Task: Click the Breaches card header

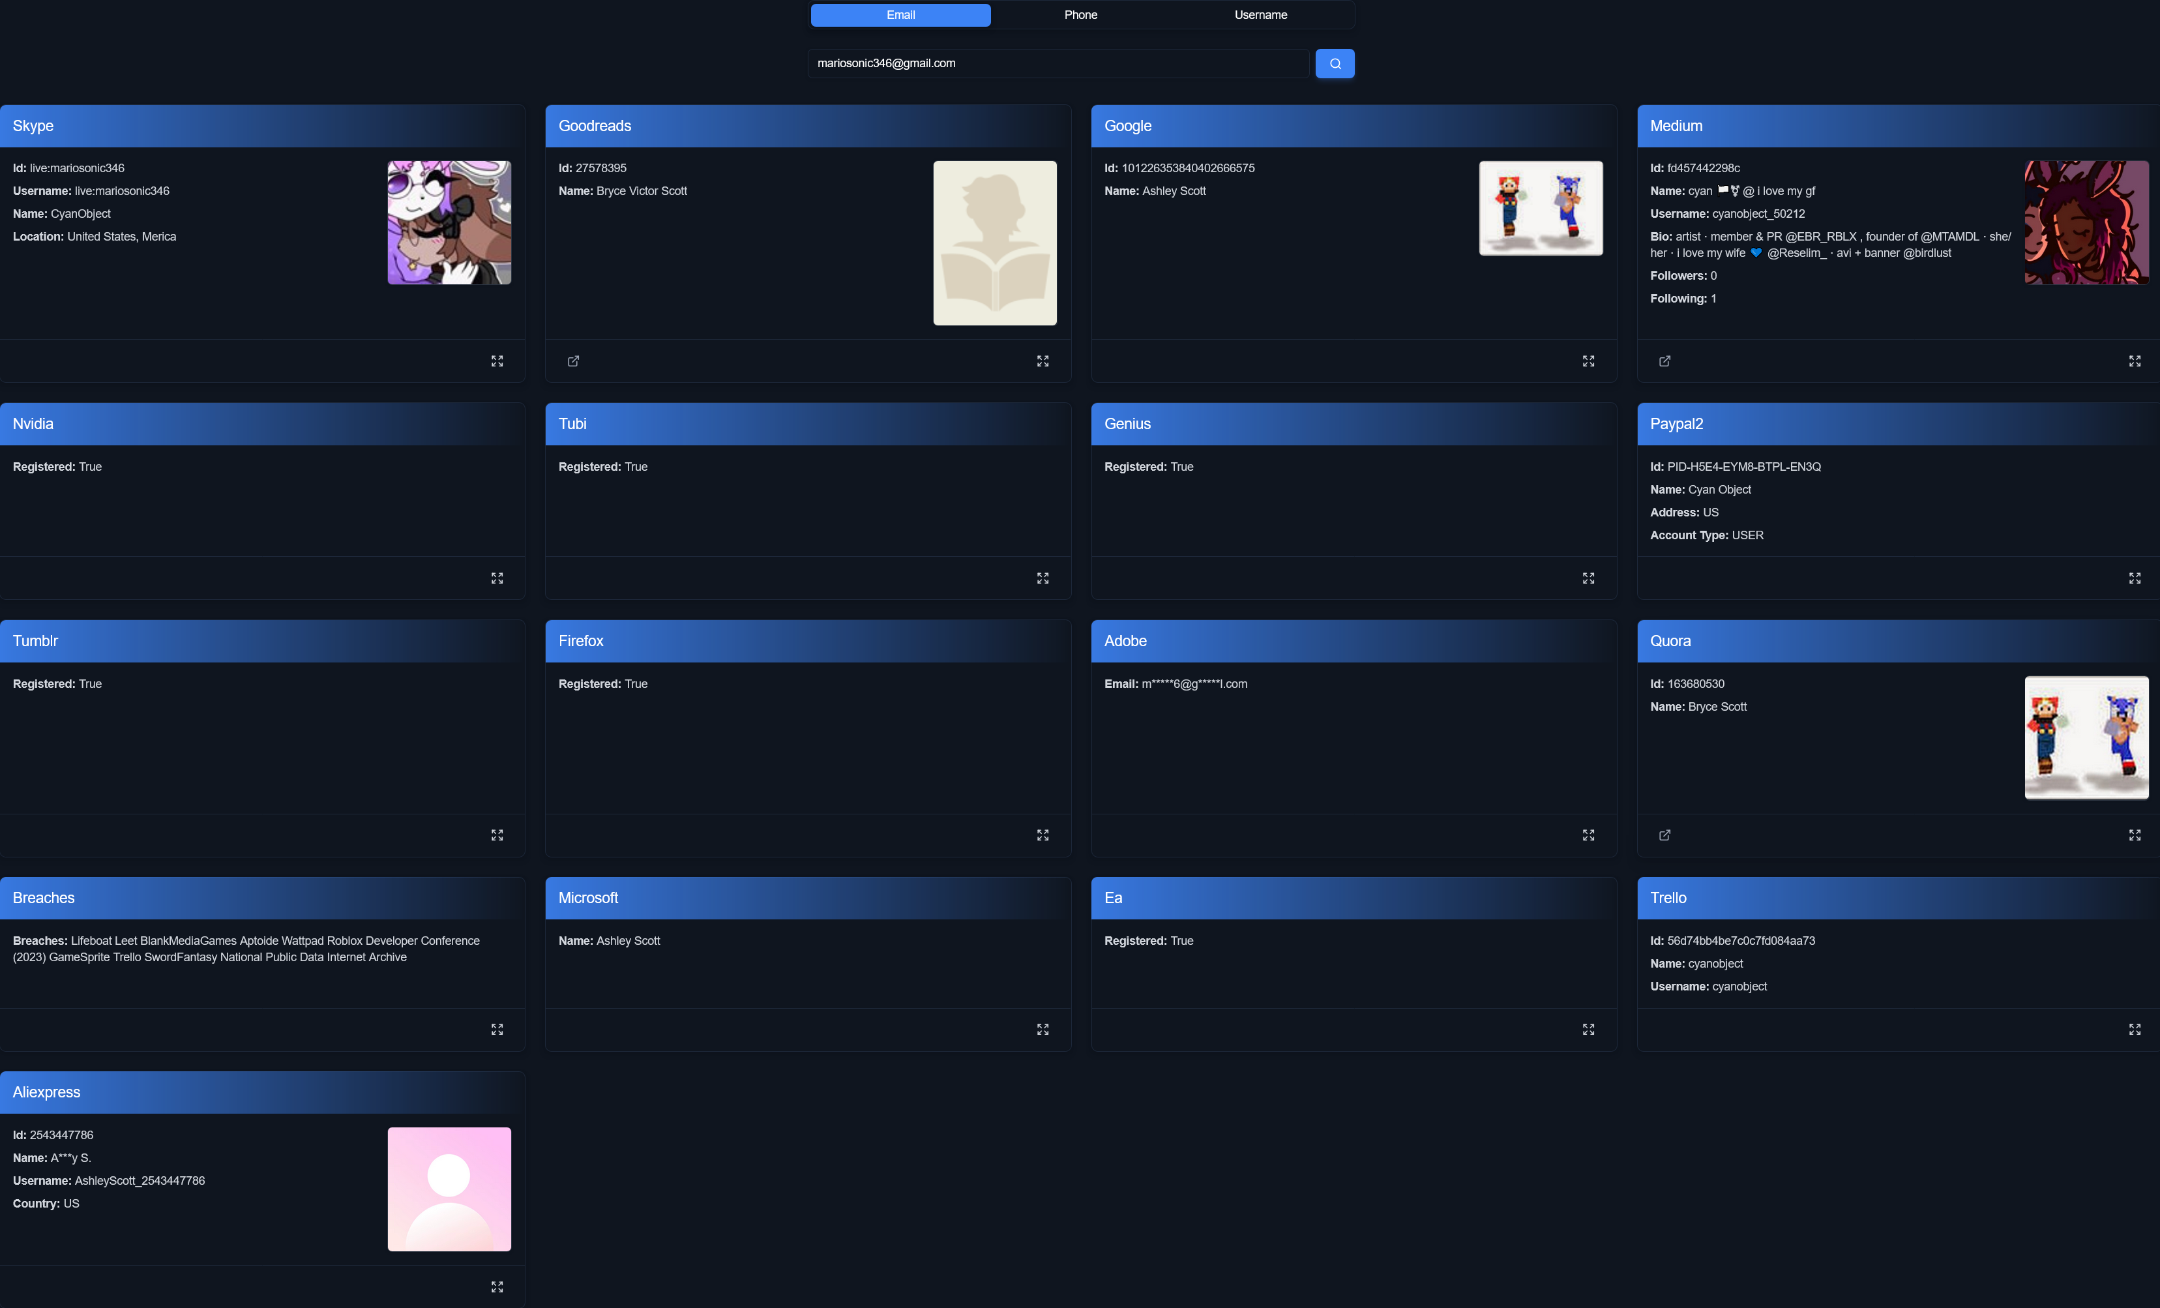Action: [262, 898]
